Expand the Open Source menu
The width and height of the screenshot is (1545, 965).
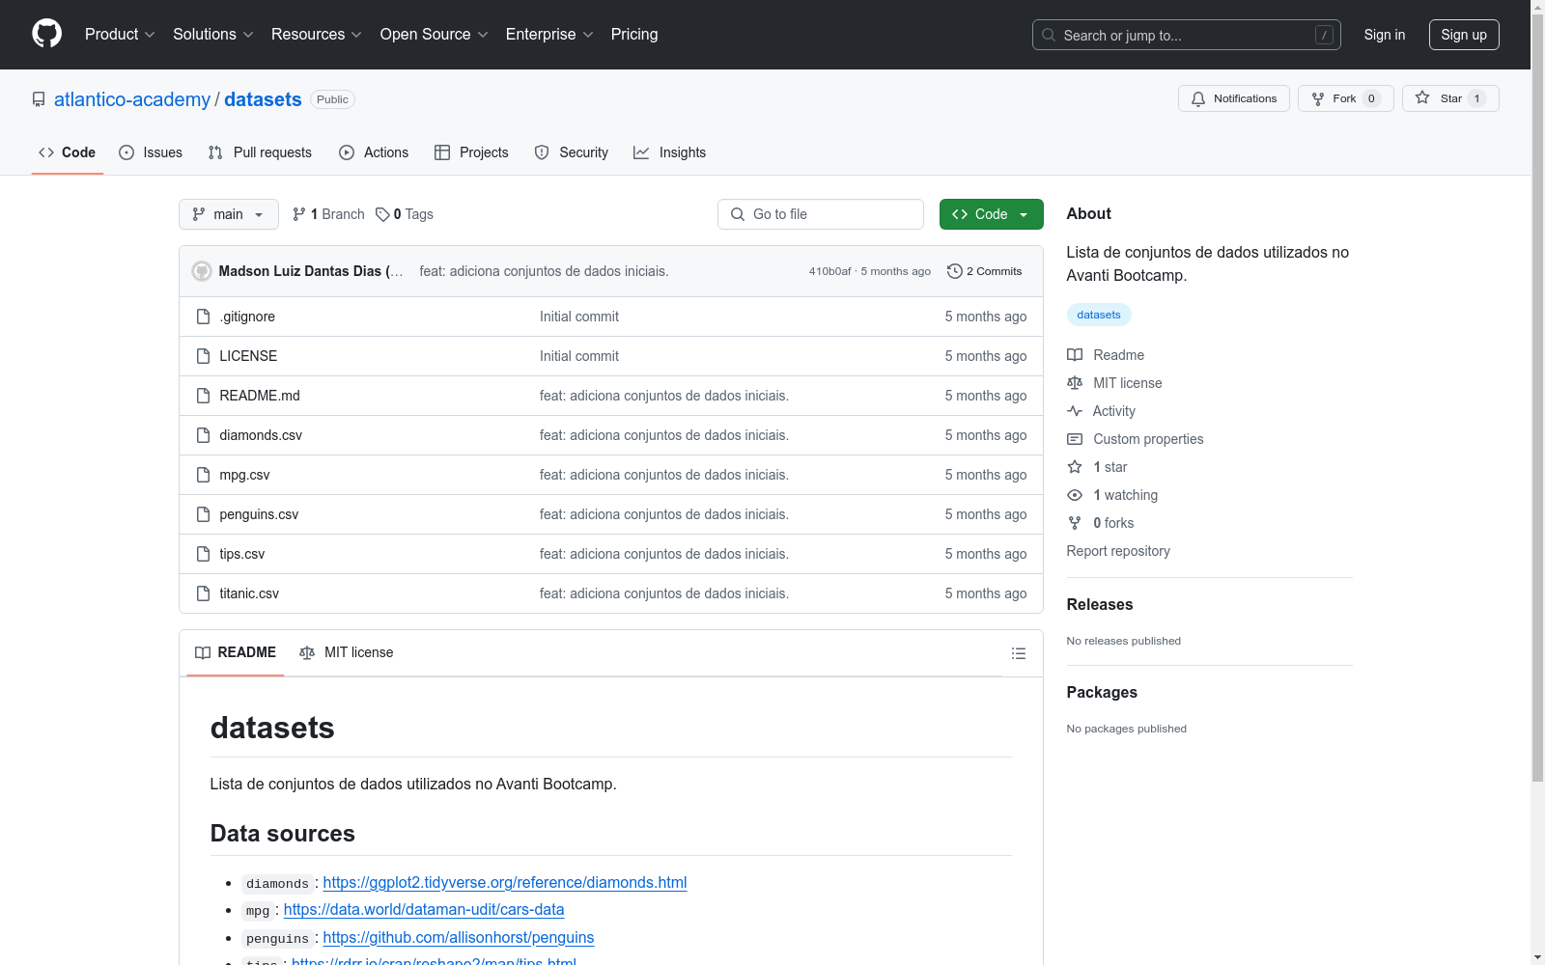(x=435, y=35)
